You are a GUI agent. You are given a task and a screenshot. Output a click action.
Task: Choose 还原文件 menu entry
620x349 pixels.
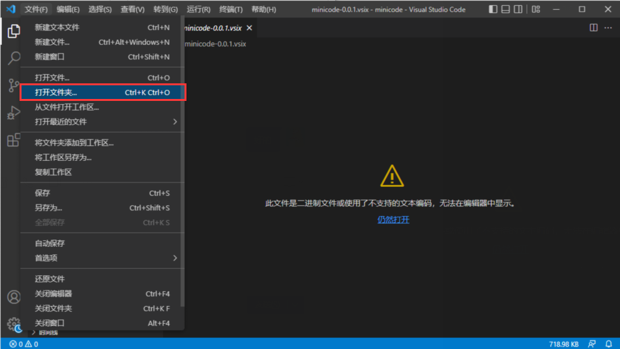pyautogui.click(x=102, y=279)
